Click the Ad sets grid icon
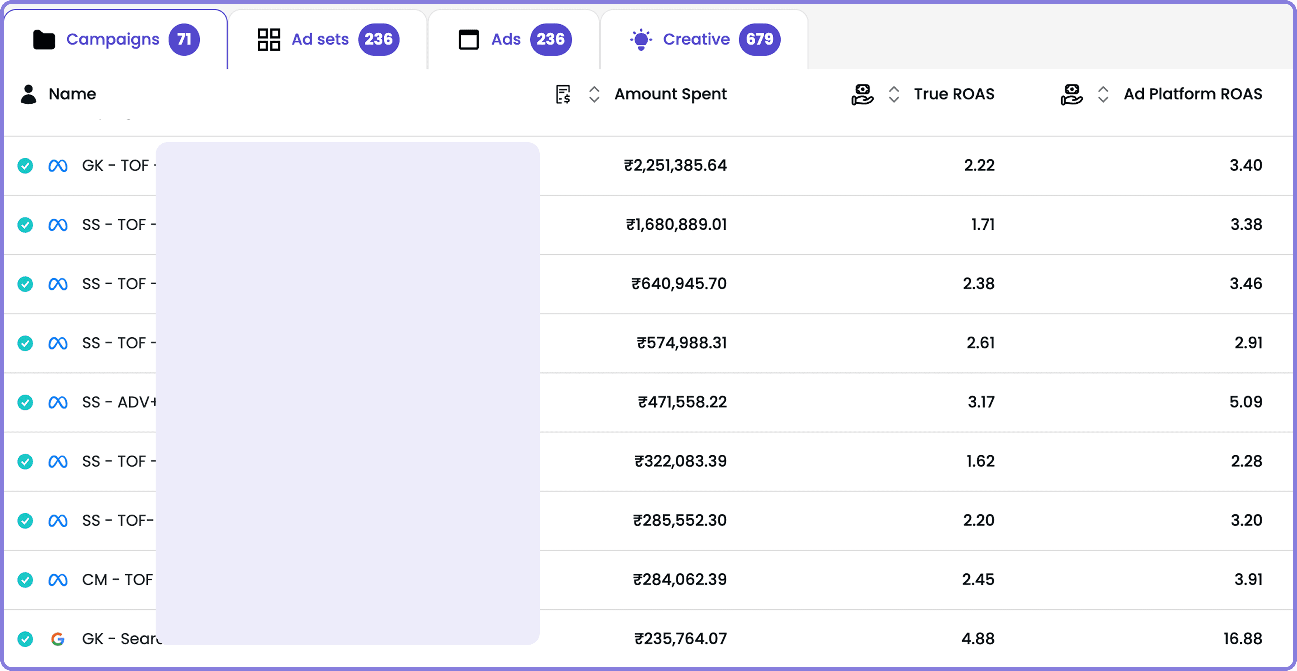Screen dimensions: 1297x671 click(x=268, y=39)
